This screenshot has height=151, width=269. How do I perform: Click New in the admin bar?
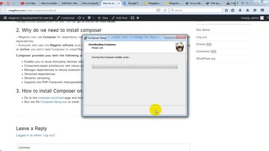point(103,18)
